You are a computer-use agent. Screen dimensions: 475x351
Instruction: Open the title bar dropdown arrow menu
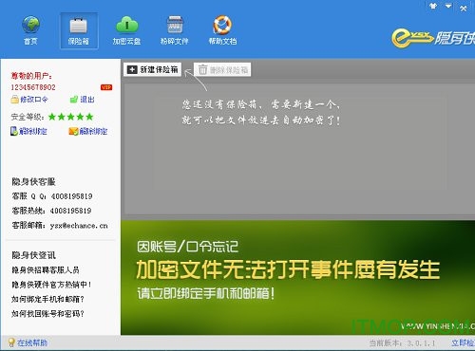tap(448, 6)
